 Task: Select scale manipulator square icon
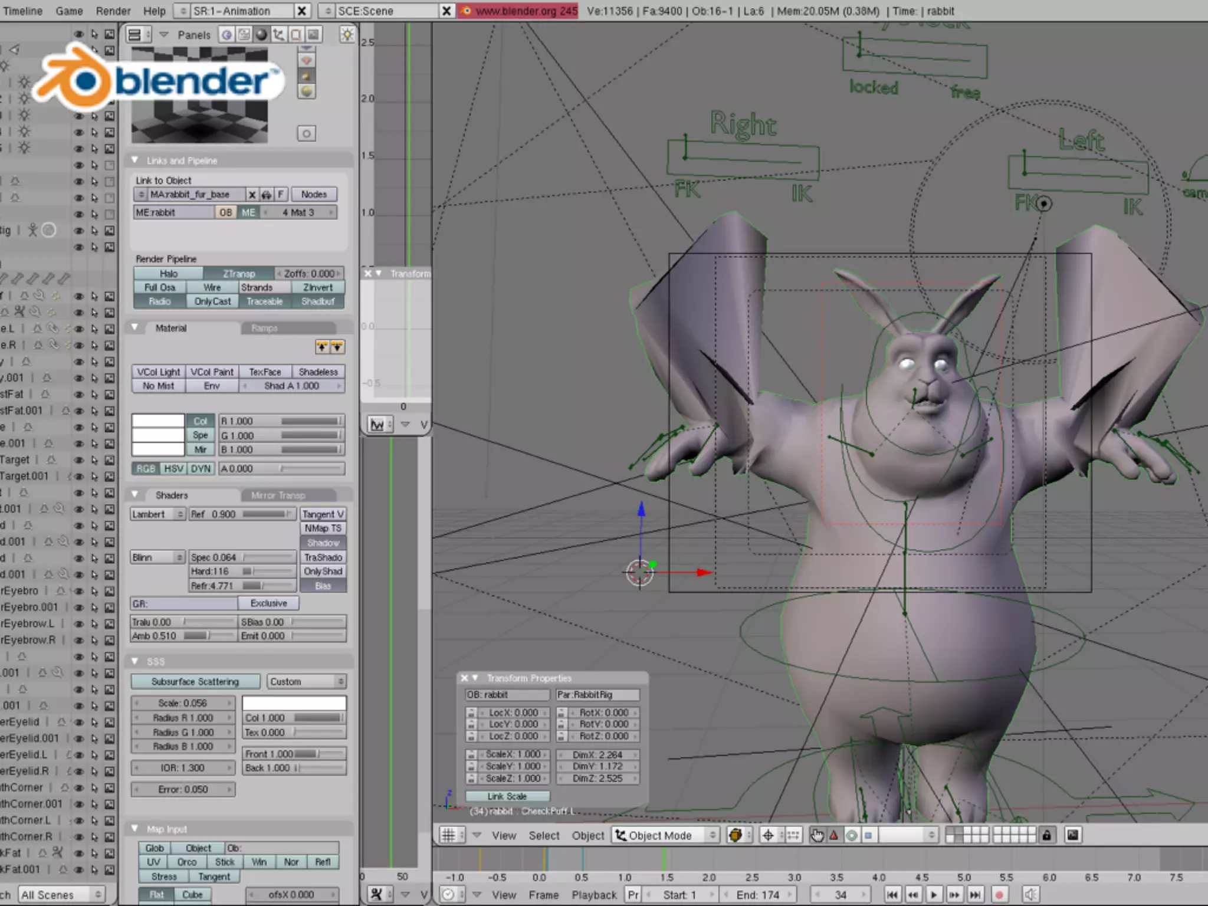[x=868, y=835]
